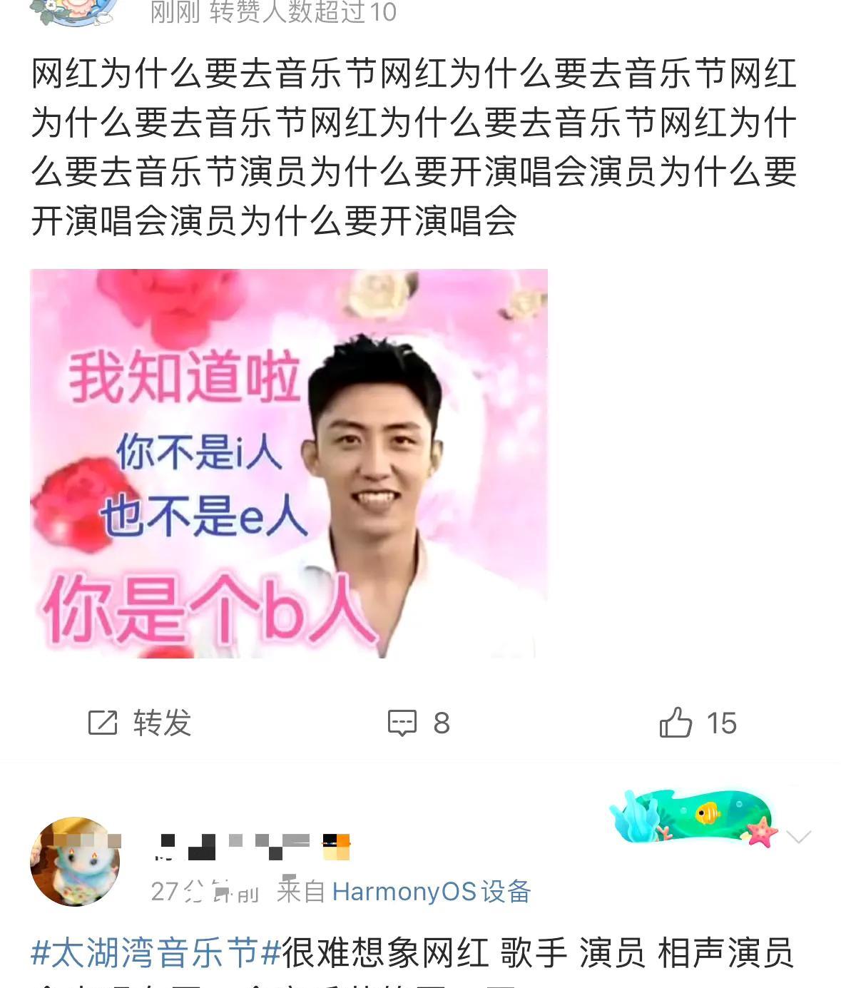Viewport: 841px width, 988px height.
Task: Open the HarmonyOS设备 source link
Action: [432, 891]
